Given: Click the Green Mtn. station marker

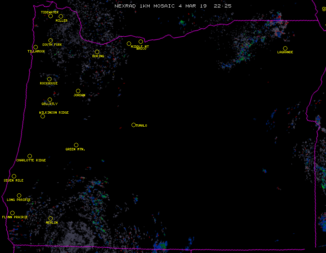Looking at the screenshot, I should tap(76, 145).
